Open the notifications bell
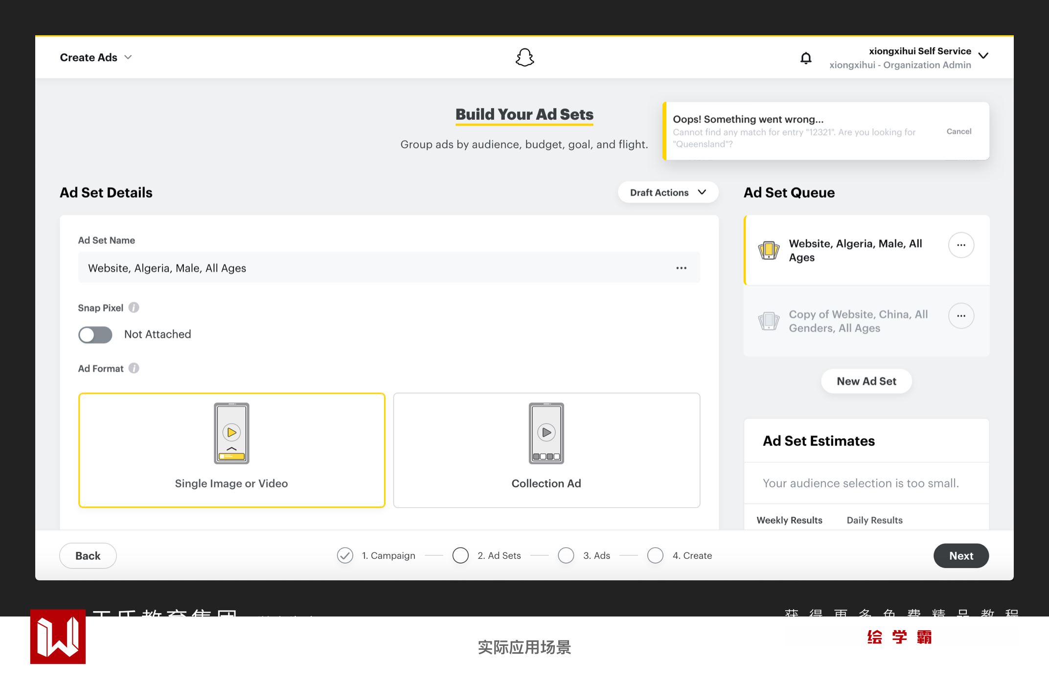 805,58
